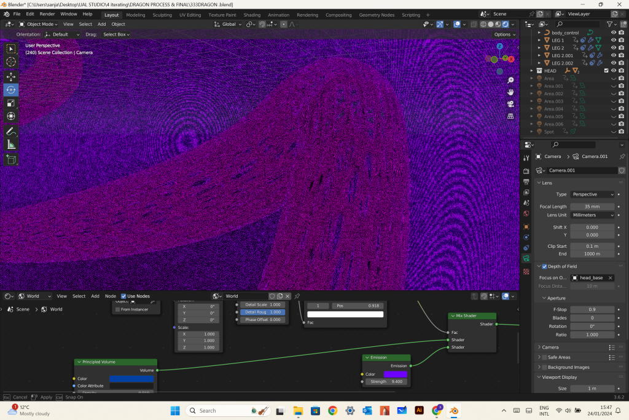
Task: Open the Render menu
Action: point(47,14)
